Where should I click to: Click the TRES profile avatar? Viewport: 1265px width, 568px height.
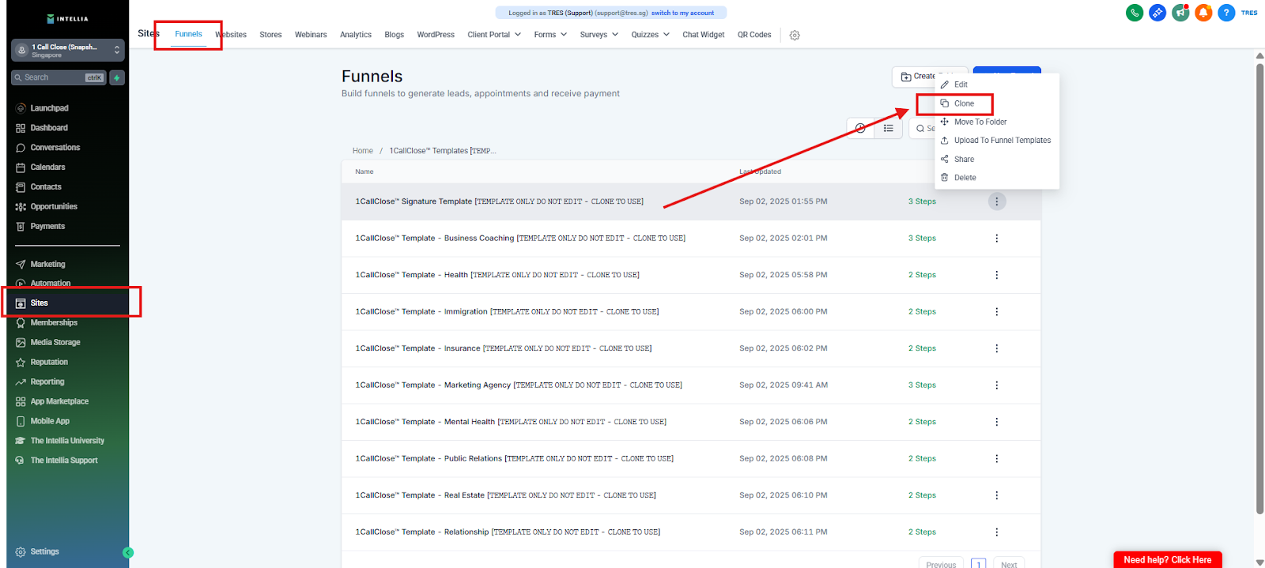(x=1249, y=13)
